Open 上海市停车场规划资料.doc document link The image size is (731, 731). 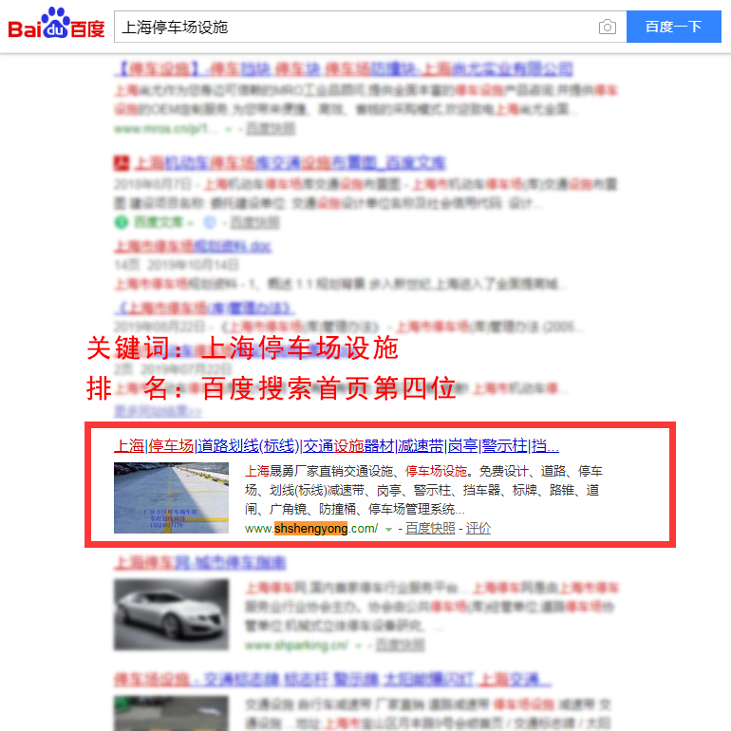click(x=193, y=246)
